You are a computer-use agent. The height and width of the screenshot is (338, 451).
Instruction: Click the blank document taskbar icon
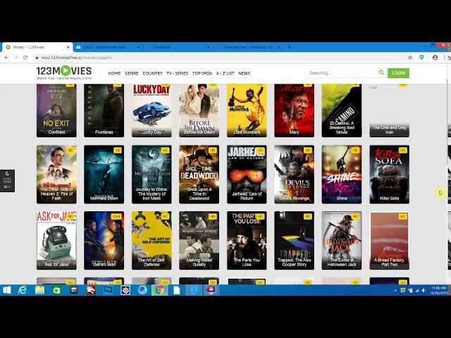pyautogui.click(x=177, y=290)
